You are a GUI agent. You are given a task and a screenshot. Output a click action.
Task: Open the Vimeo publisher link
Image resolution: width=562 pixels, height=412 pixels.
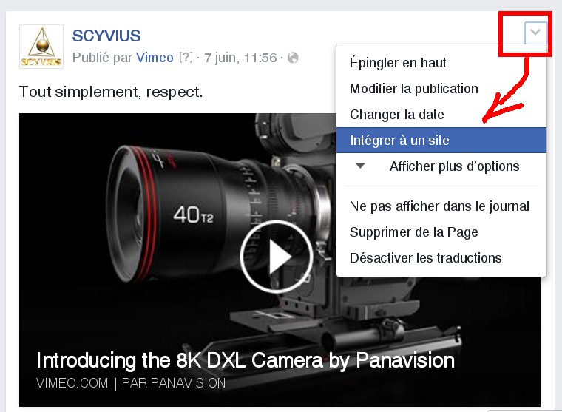(155, 58)
